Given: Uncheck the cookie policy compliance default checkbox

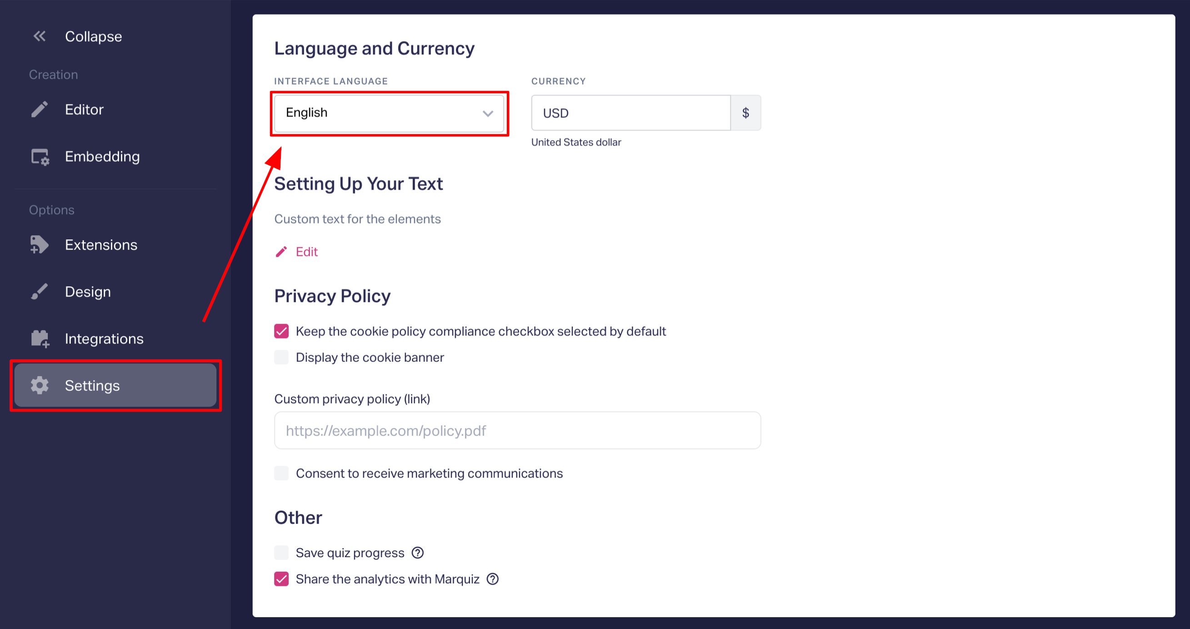Looking at the screenshot, I should (281, 332).
